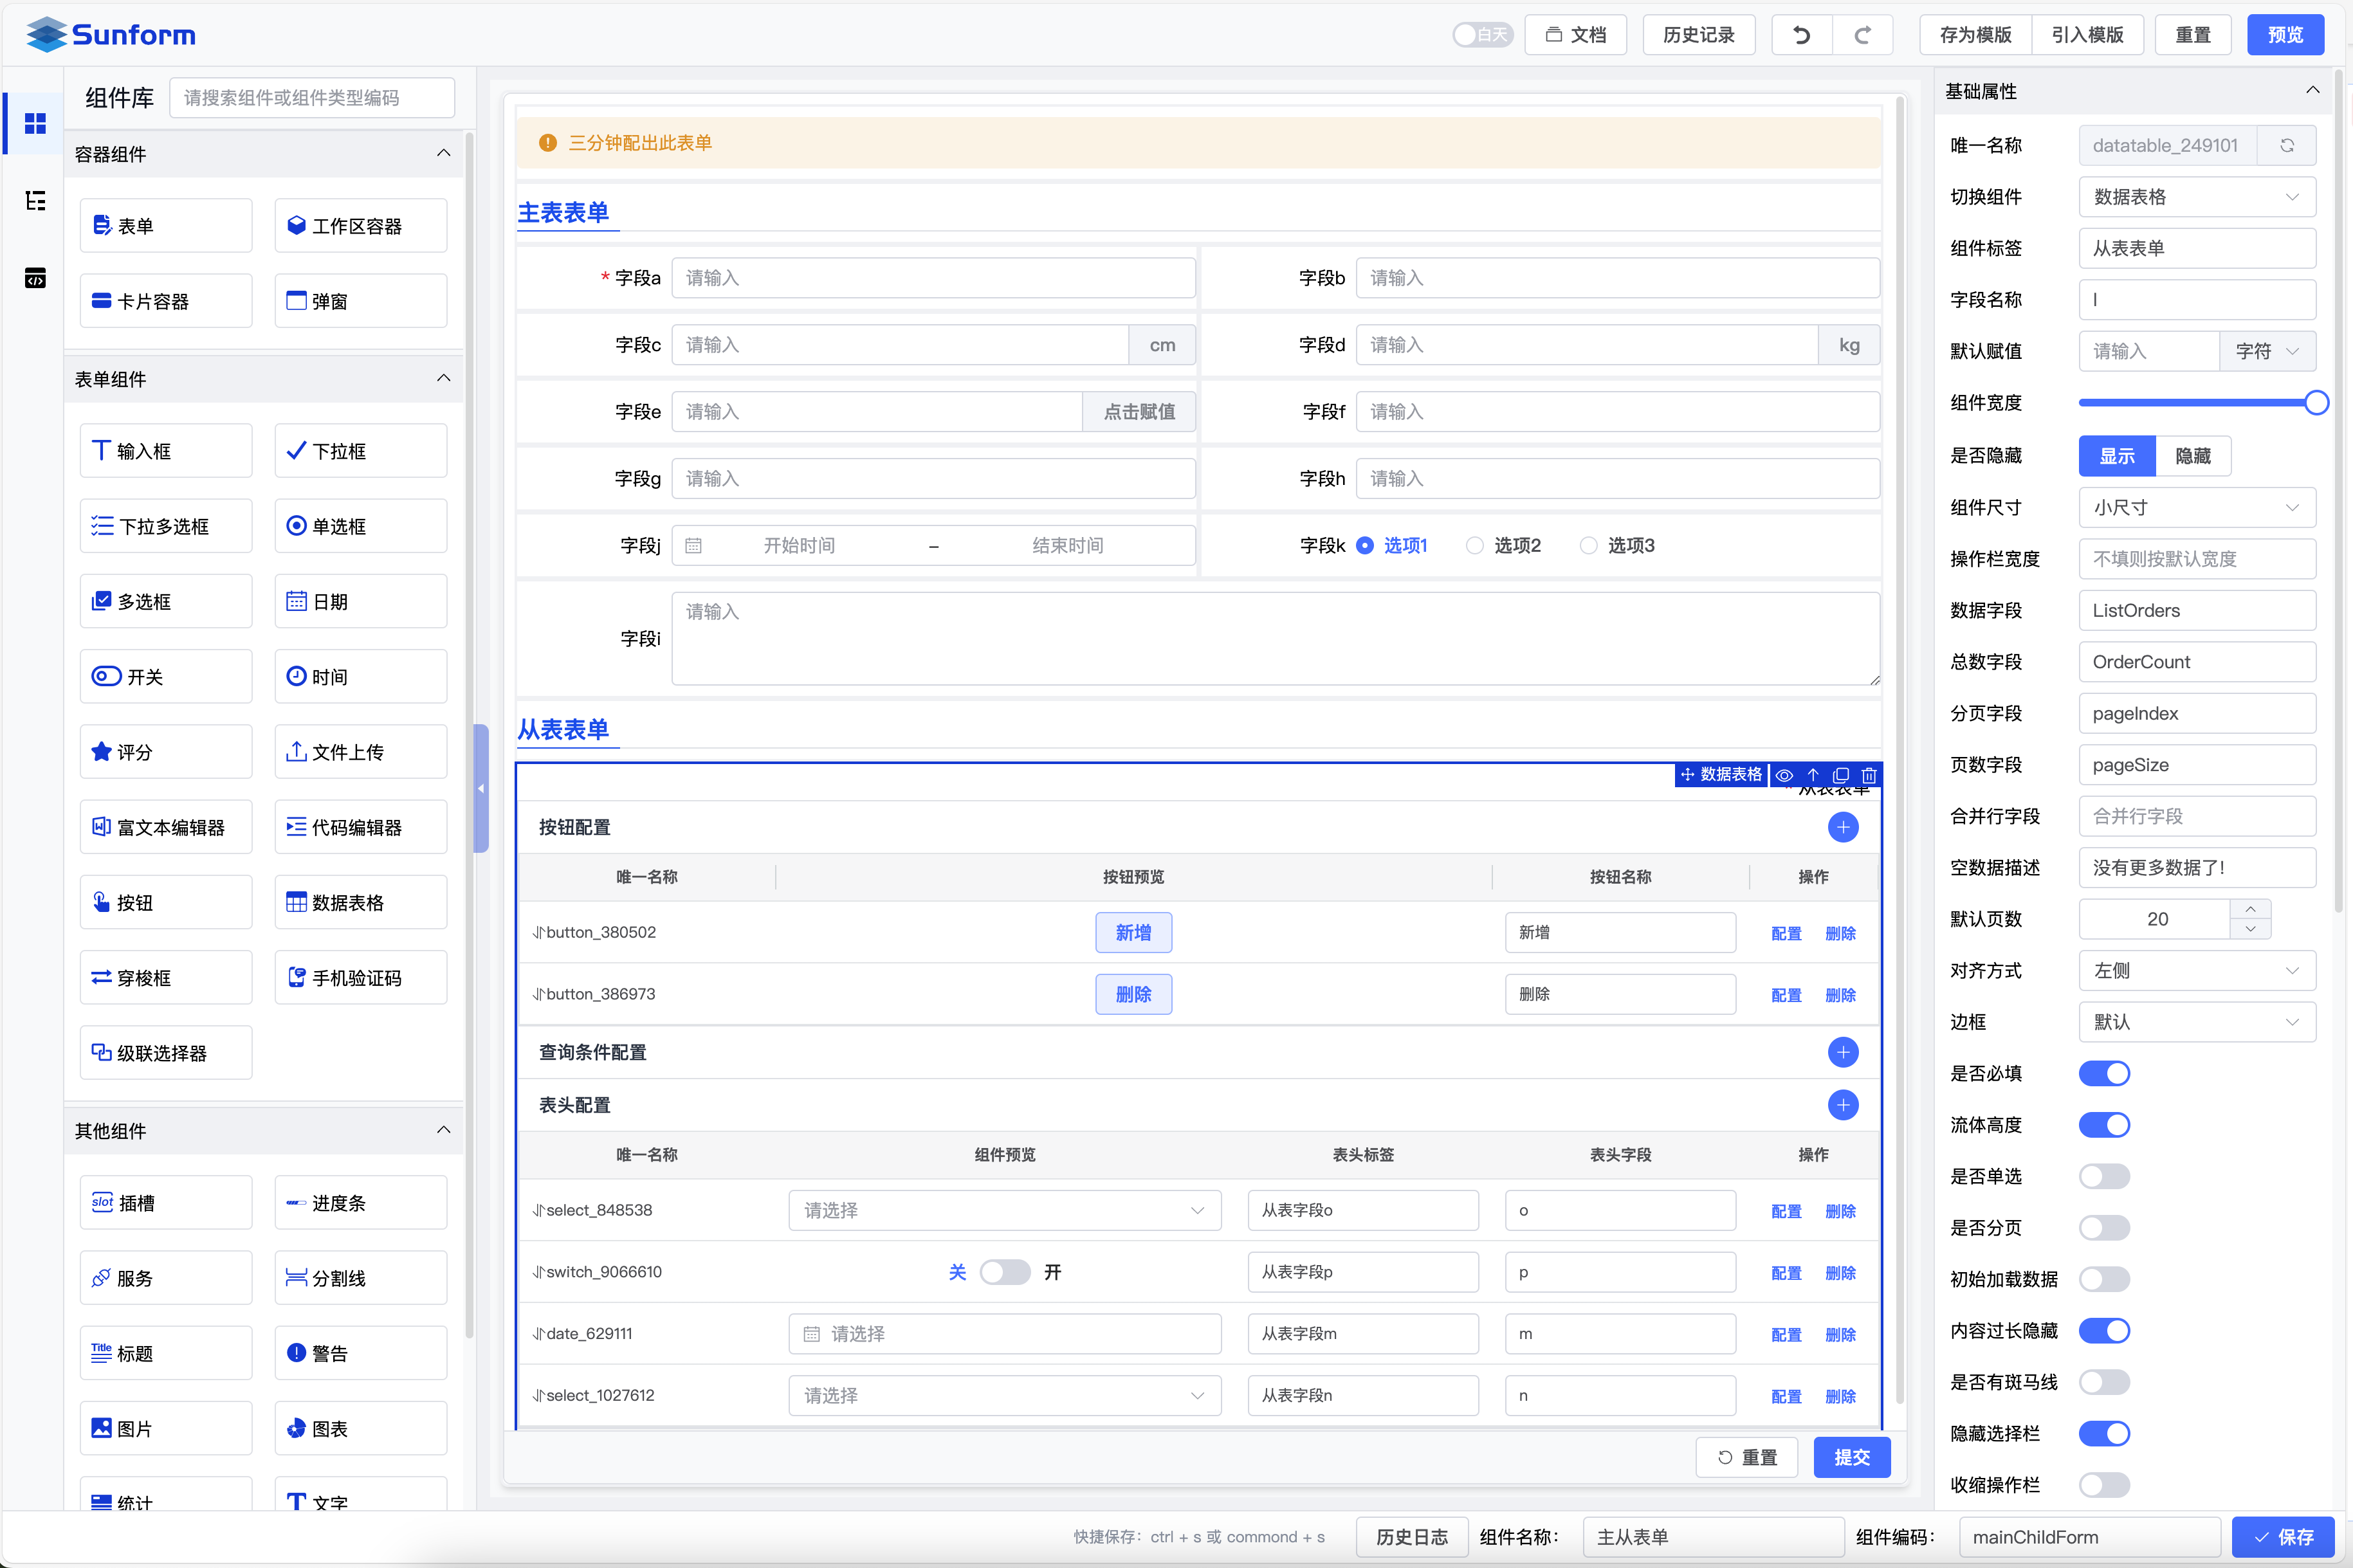2353x1568 pixels.
Task: Click 点击赋值 button on 字段e
Action: pyautogui.click(x=1139, y=412)
